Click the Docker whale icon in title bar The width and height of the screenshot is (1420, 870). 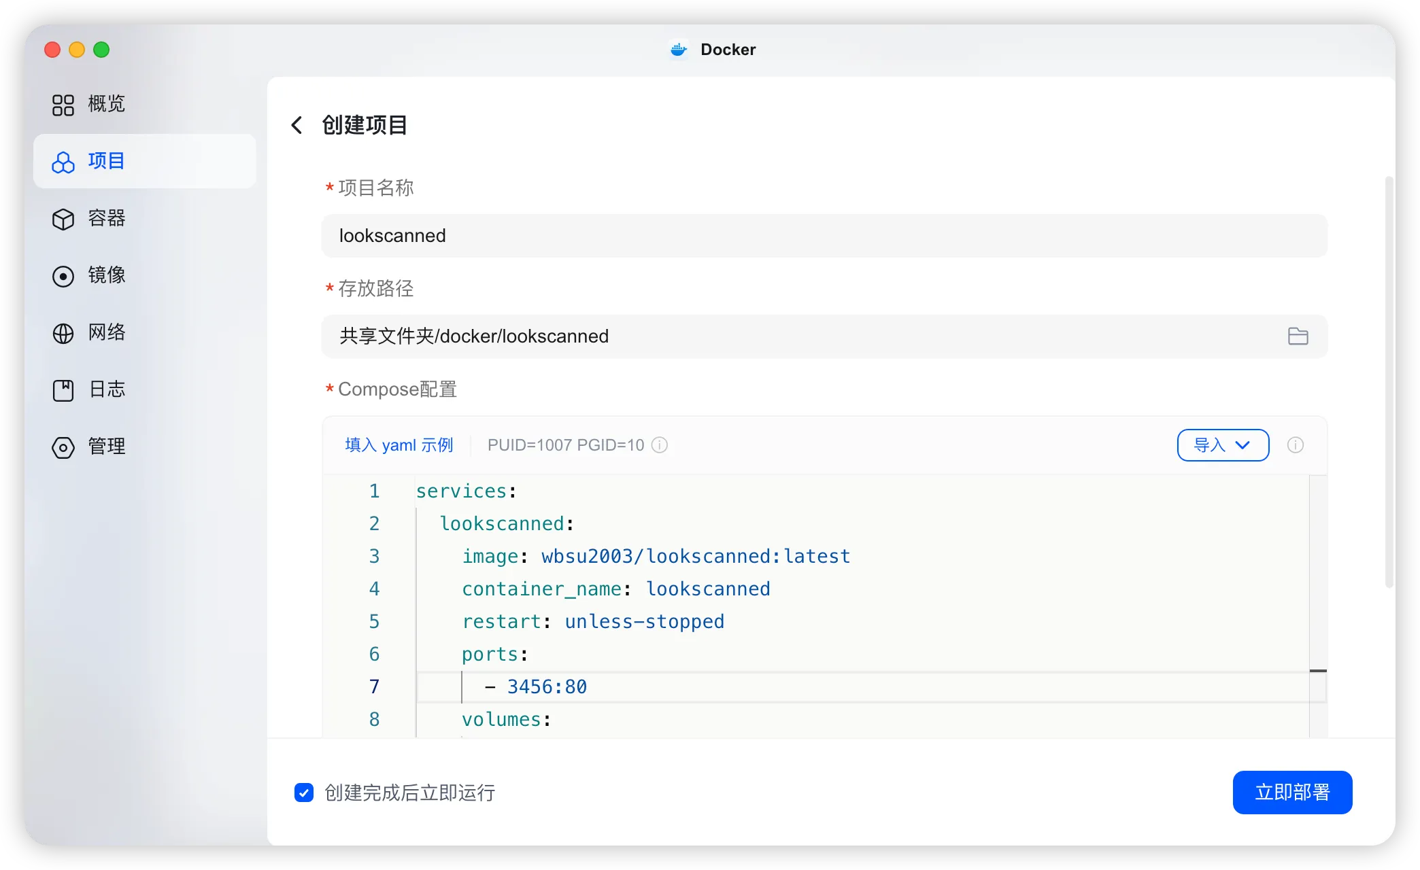(x=679, y=50)
